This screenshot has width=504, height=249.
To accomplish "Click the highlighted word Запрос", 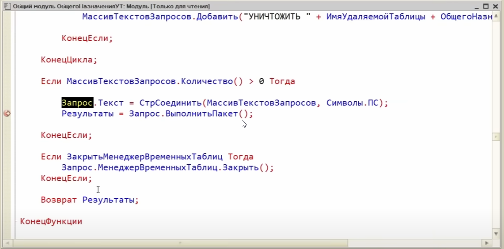I will 77,103.
